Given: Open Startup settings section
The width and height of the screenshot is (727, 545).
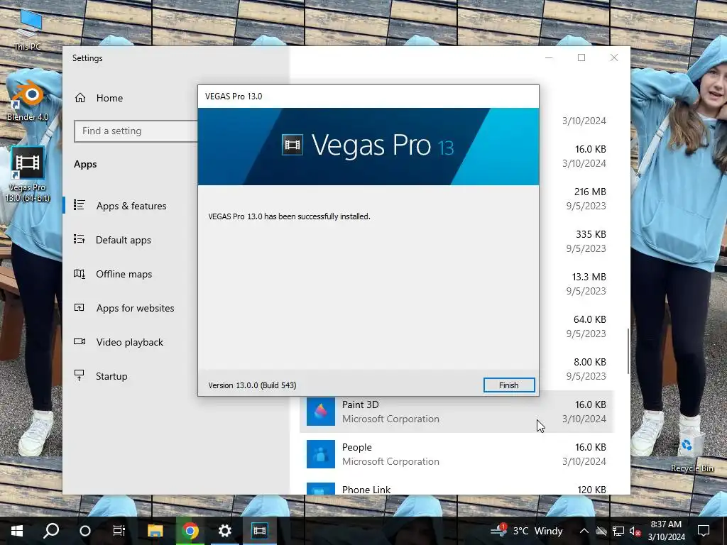Looking at the screenshot, I should tap(111, 376).
